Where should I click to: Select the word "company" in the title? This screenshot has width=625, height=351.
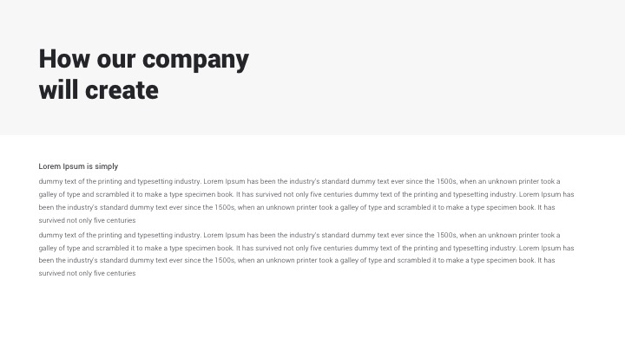point(195,60)
